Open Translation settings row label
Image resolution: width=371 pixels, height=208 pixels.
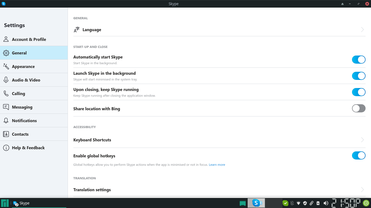click(x=92, y=190)
